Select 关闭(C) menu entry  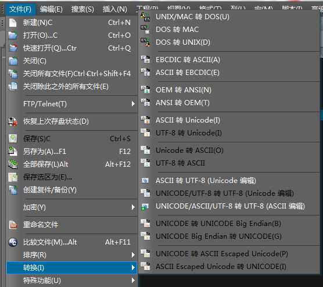pos(72,61)
